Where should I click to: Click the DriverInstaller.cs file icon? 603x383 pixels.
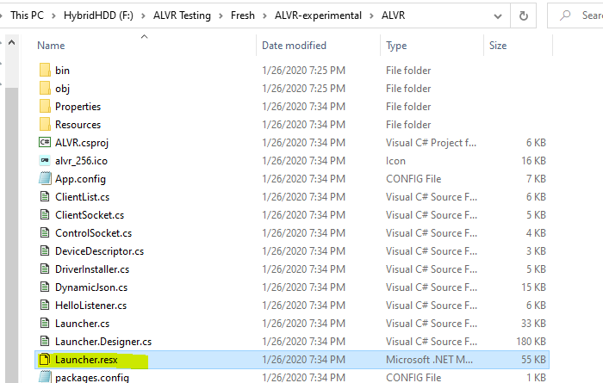[45, 269]
